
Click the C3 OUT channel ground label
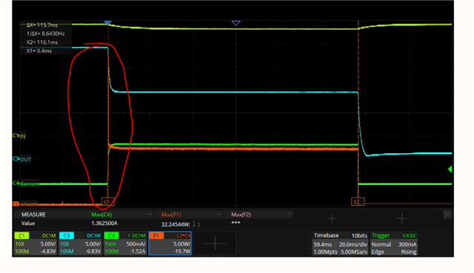point(21,159)
